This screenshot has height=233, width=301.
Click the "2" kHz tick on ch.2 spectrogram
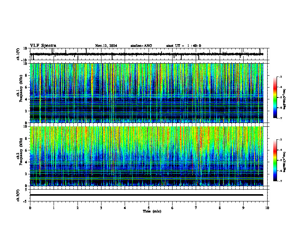(x=26, y=174)
